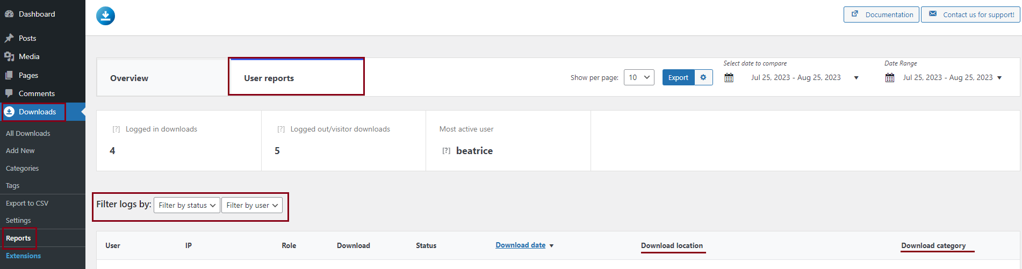Click the Export button

tap(678, 77)
